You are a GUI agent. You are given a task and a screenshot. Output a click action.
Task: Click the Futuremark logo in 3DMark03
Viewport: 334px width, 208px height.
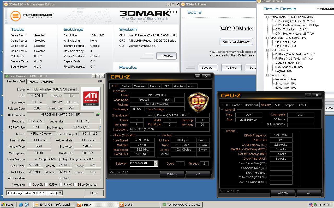(x=32, y=16)
